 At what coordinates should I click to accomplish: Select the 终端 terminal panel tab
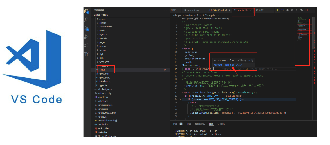click(x=211, y=124)
